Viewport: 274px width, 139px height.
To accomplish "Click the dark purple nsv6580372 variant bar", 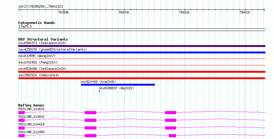I will click(142, 46).
